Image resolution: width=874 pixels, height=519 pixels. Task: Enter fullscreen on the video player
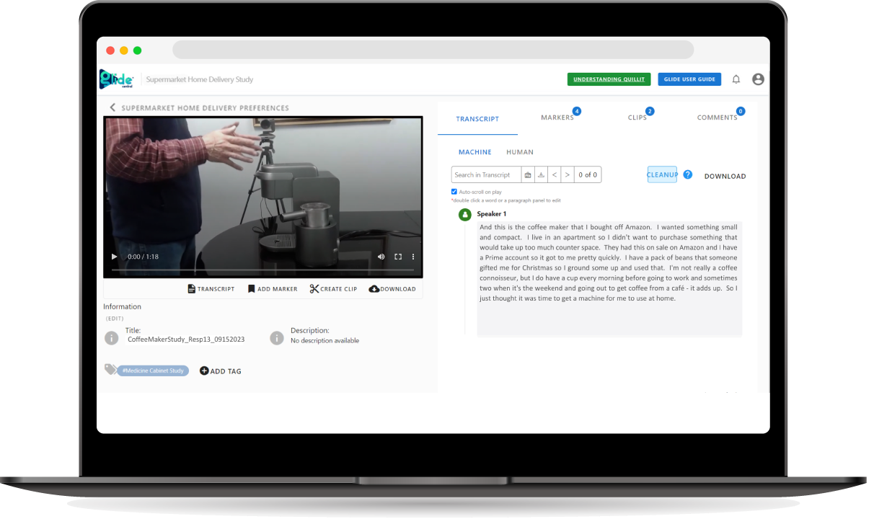(397, 257)
